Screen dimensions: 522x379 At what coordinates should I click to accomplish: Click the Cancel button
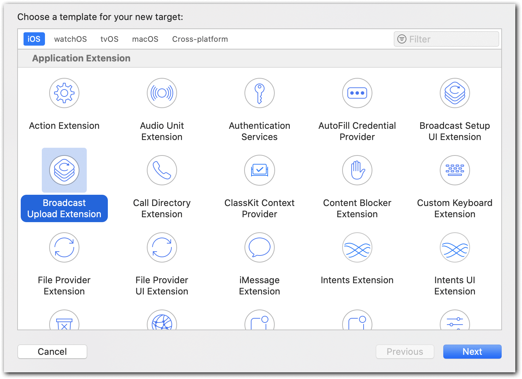pos(52,352)
